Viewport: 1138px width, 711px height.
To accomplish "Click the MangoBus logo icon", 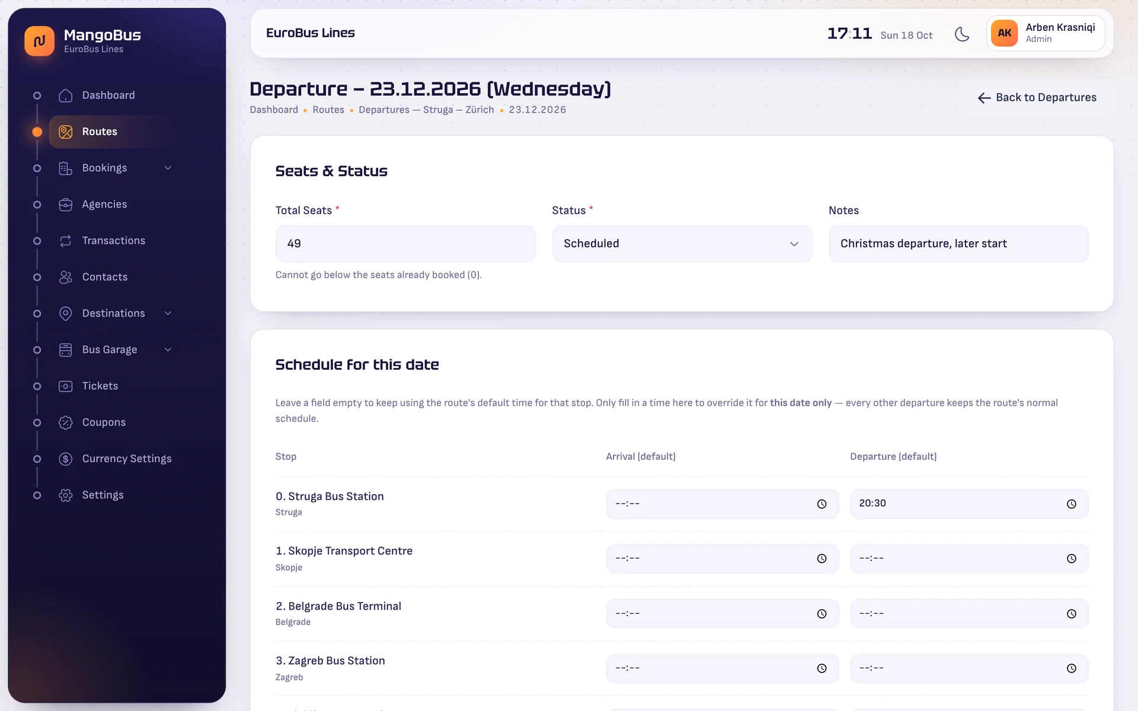I will tap(39, 41).
